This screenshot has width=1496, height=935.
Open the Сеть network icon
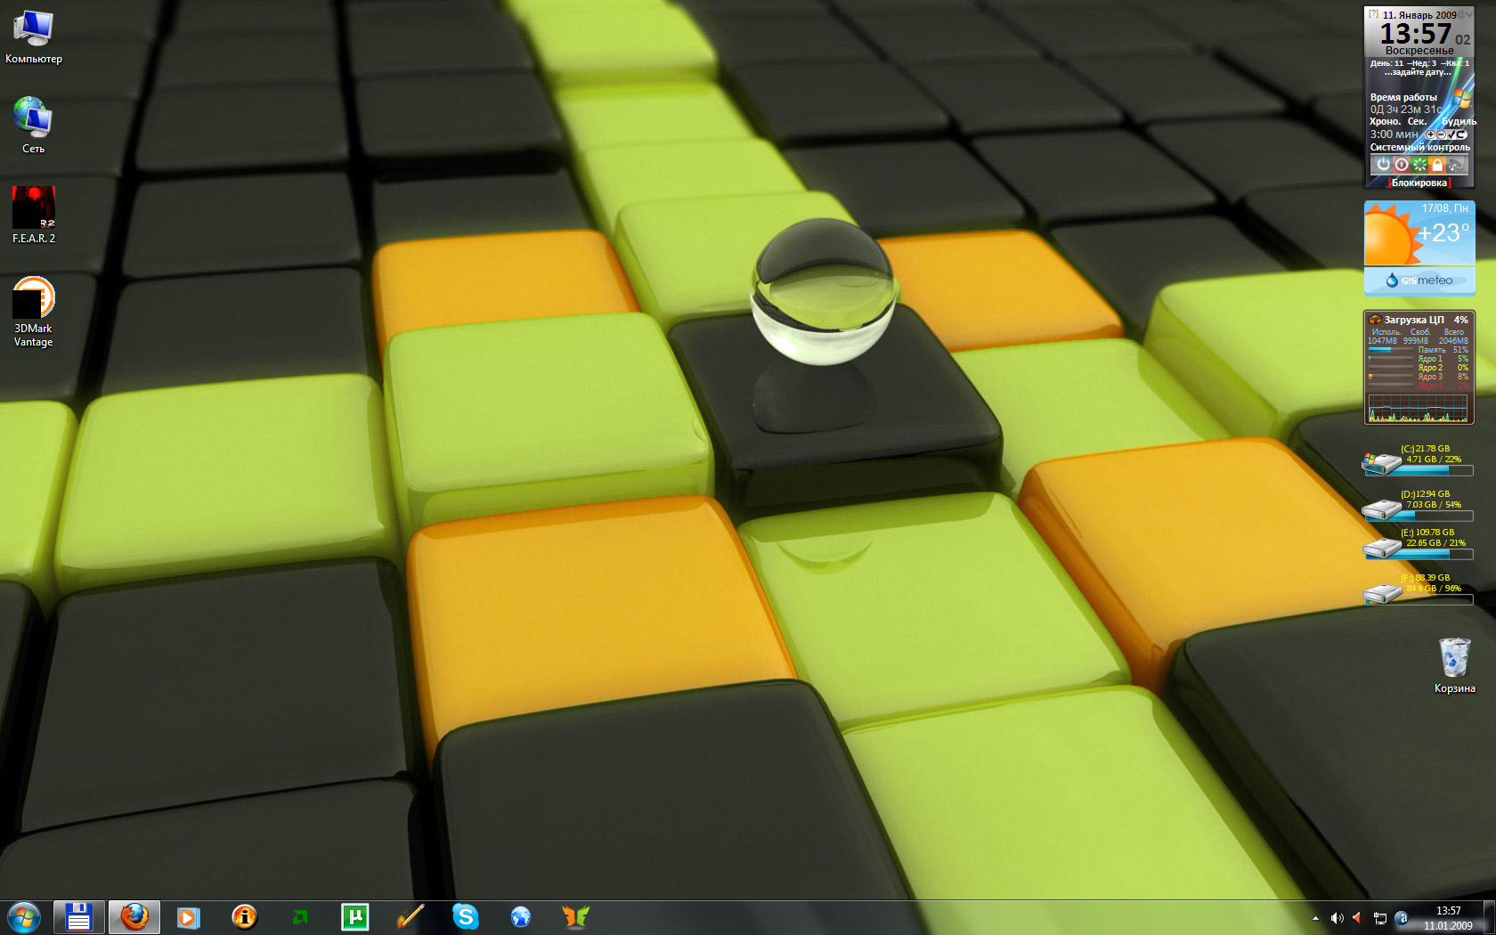pos(34,118)
